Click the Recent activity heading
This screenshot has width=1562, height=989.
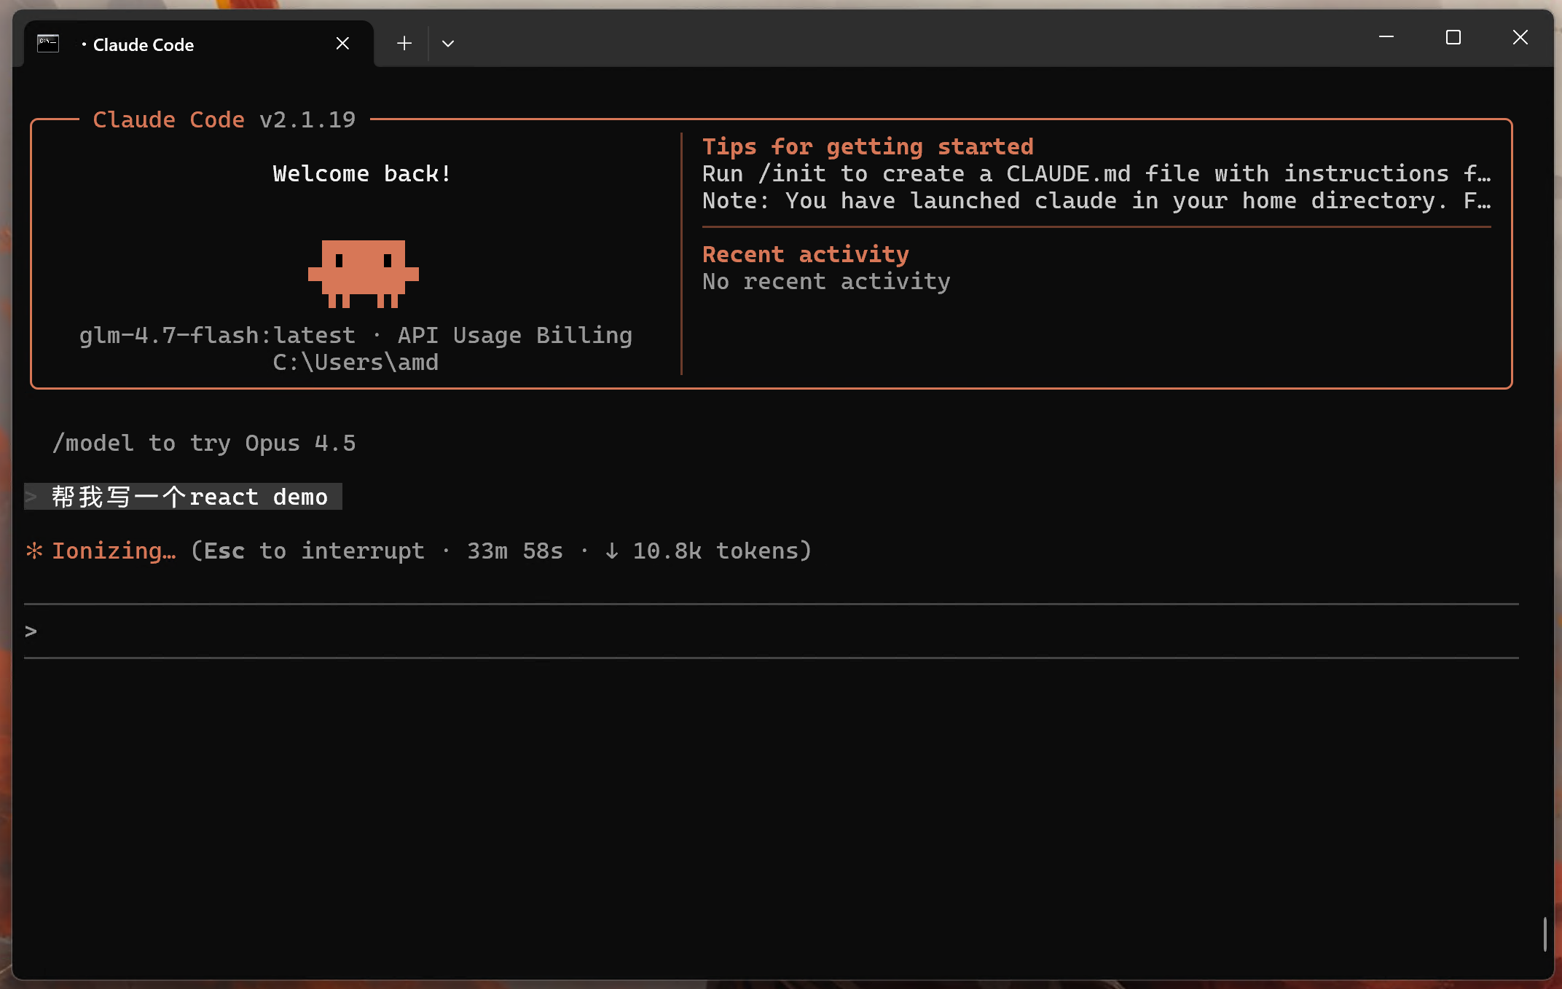805,253
